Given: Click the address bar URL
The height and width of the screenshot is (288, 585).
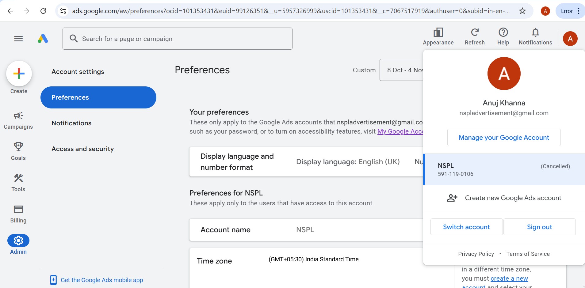Looking at the screenshot, I should click(291, 11).
